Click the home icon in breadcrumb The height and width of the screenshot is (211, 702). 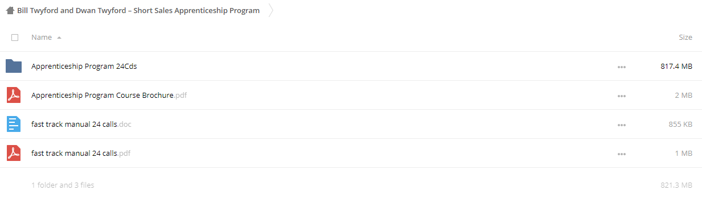coord(10,10)
